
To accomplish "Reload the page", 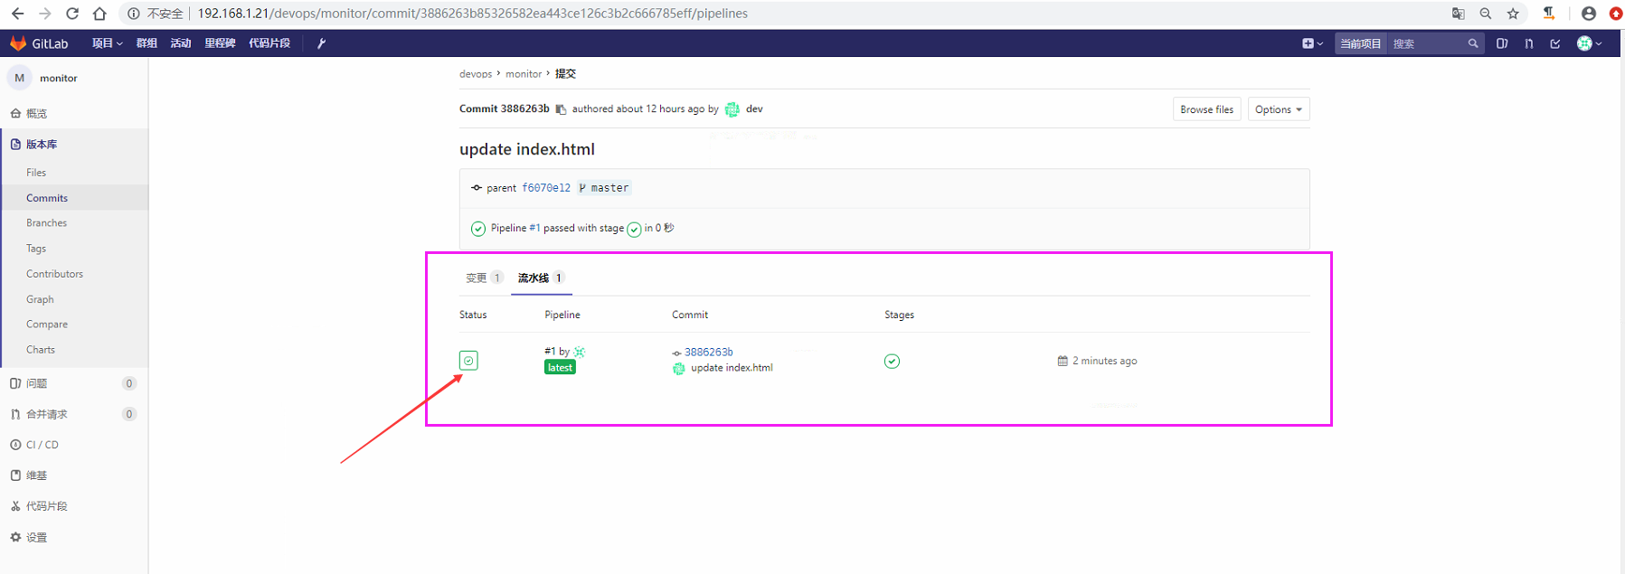I will tap(72, 14).
